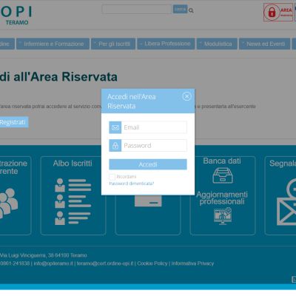Open Per gli Iscritti menu
296x296 pixels.
[113, 44]
